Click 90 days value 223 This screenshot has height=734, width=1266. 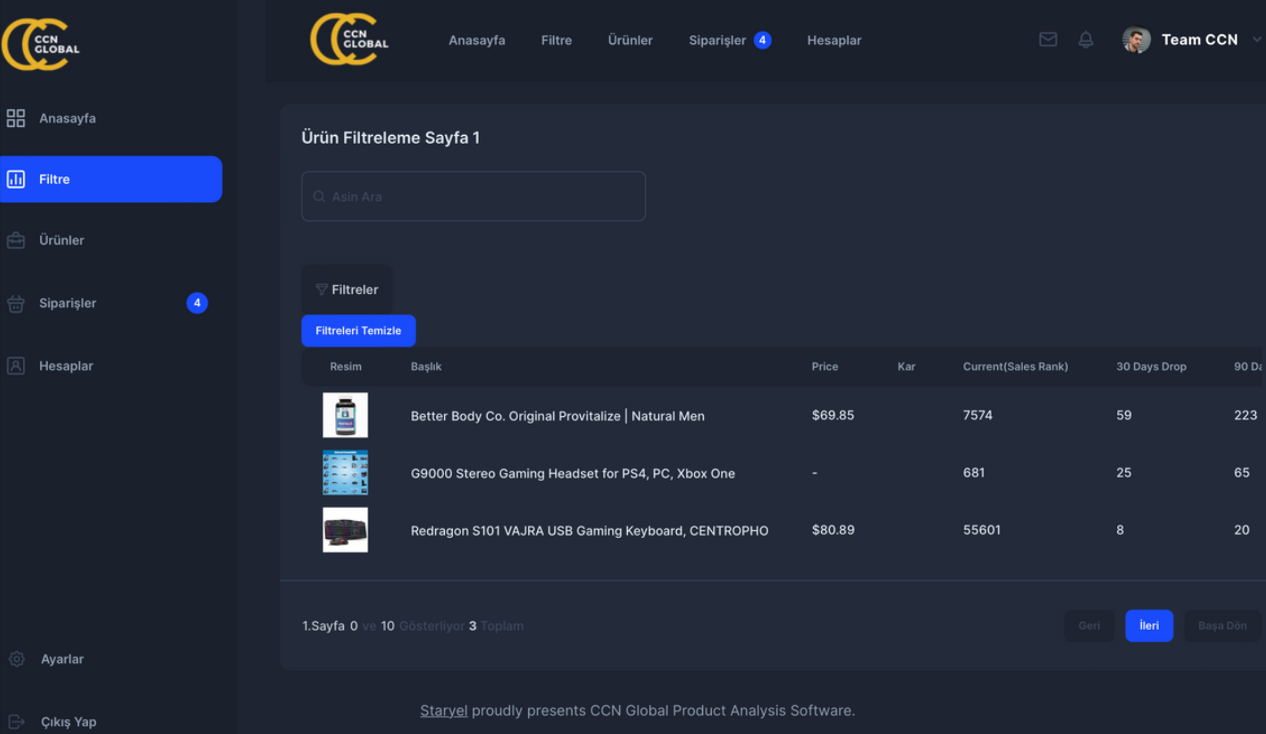(1246, 415)
